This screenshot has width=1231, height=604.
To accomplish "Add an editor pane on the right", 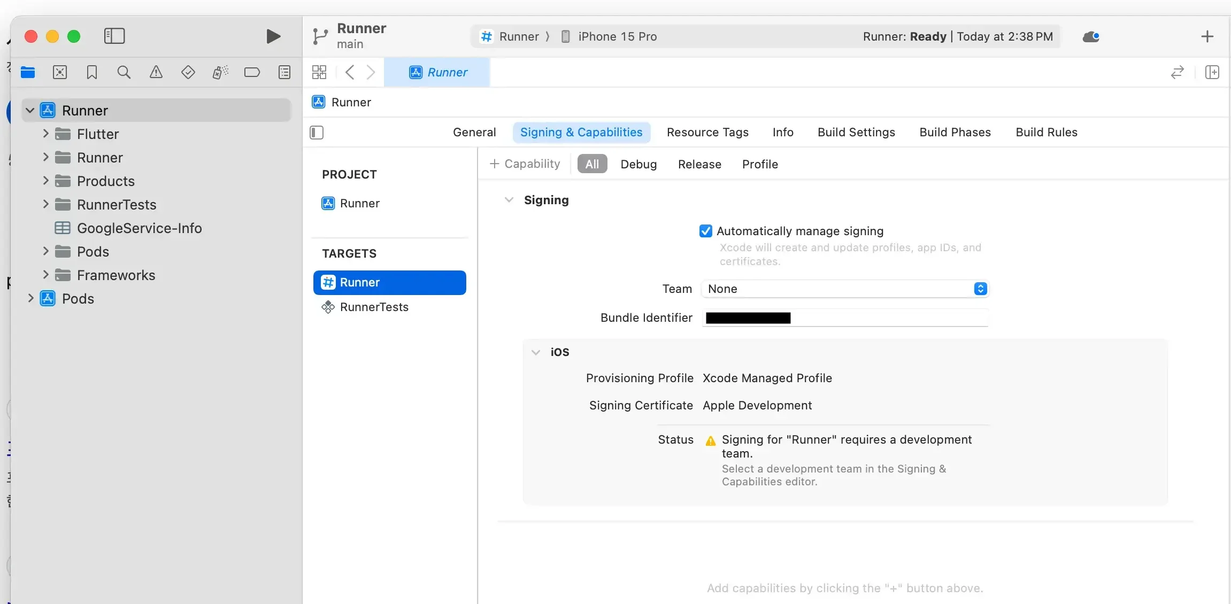I will tap(1212, 72).
